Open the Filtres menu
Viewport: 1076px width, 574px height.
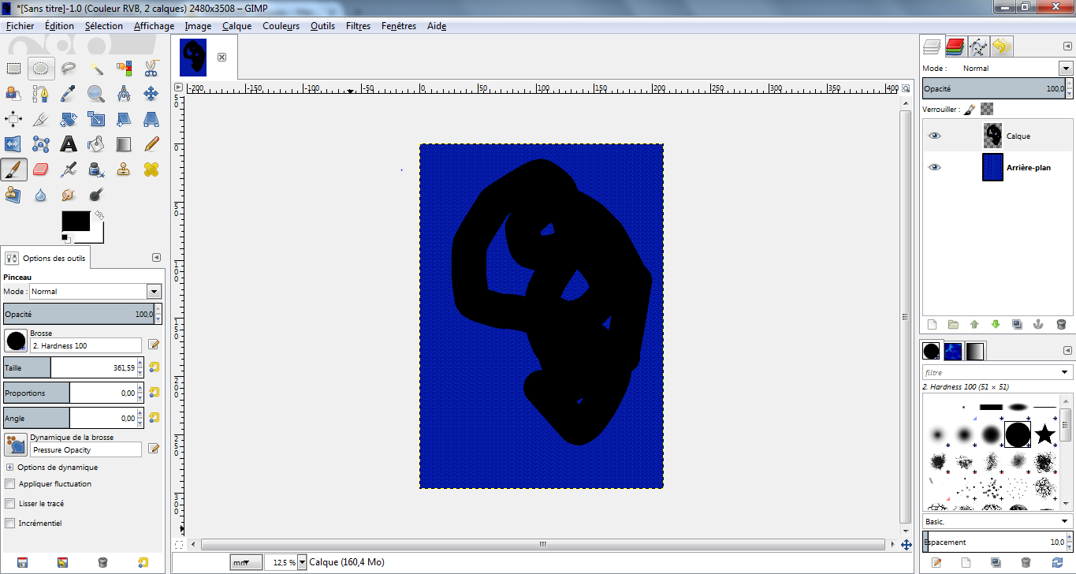358,26
